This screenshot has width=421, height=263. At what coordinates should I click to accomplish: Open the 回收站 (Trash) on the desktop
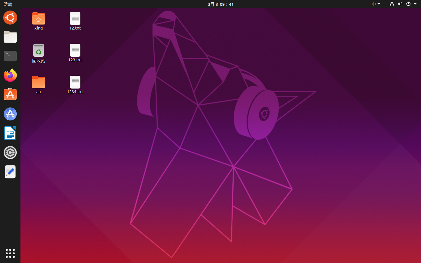point(39,50)
